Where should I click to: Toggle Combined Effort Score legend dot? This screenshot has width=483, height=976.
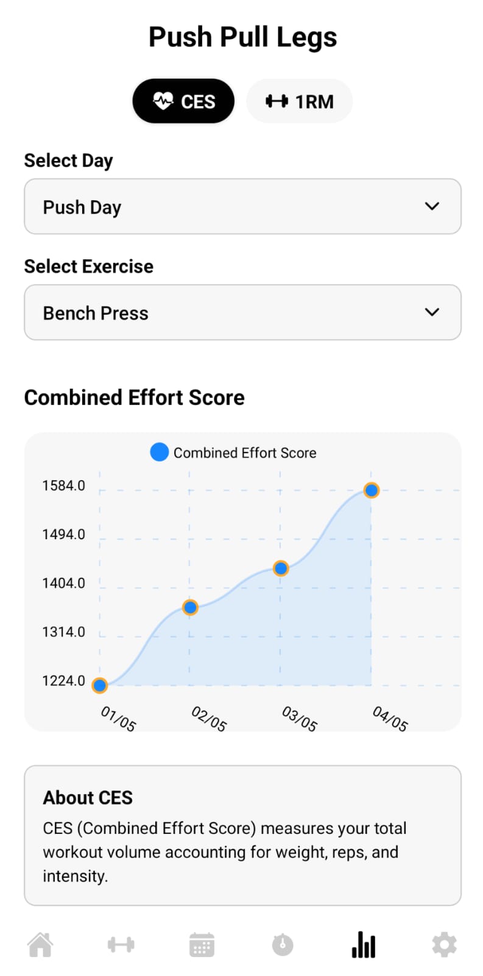[160, 453]
